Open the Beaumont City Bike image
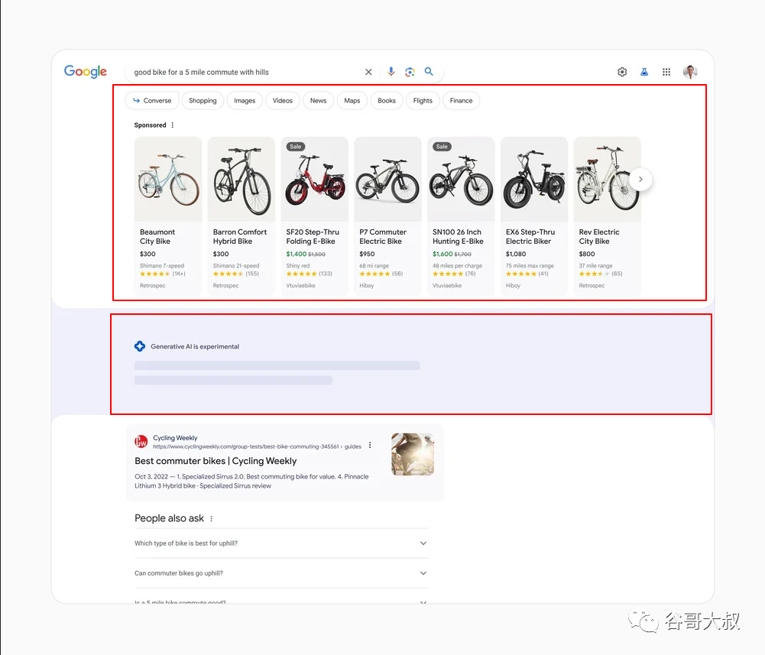 168,179
